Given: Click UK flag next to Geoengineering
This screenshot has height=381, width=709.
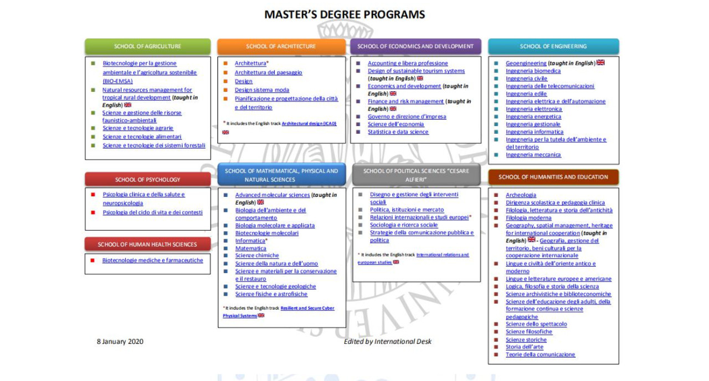Looking at the screenshot, I should click(x=600, y=62).
